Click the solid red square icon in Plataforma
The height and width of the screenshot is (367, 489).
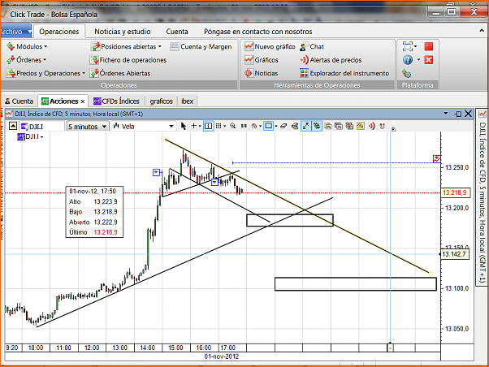pyautogui.click(x=429, y=46)
